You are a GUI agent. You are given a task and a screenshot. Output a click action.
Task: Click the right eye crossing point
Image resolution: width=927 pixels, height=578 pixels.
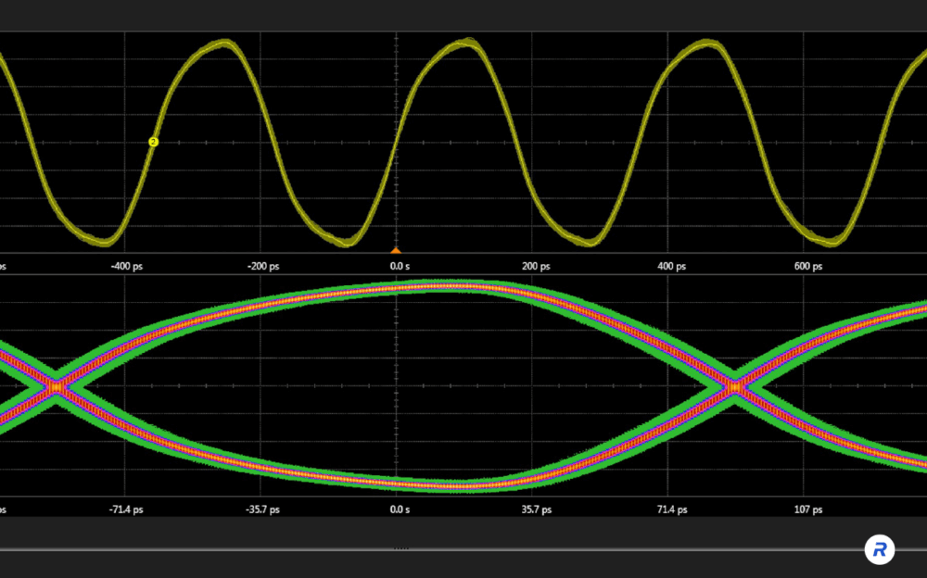[735, 386]
